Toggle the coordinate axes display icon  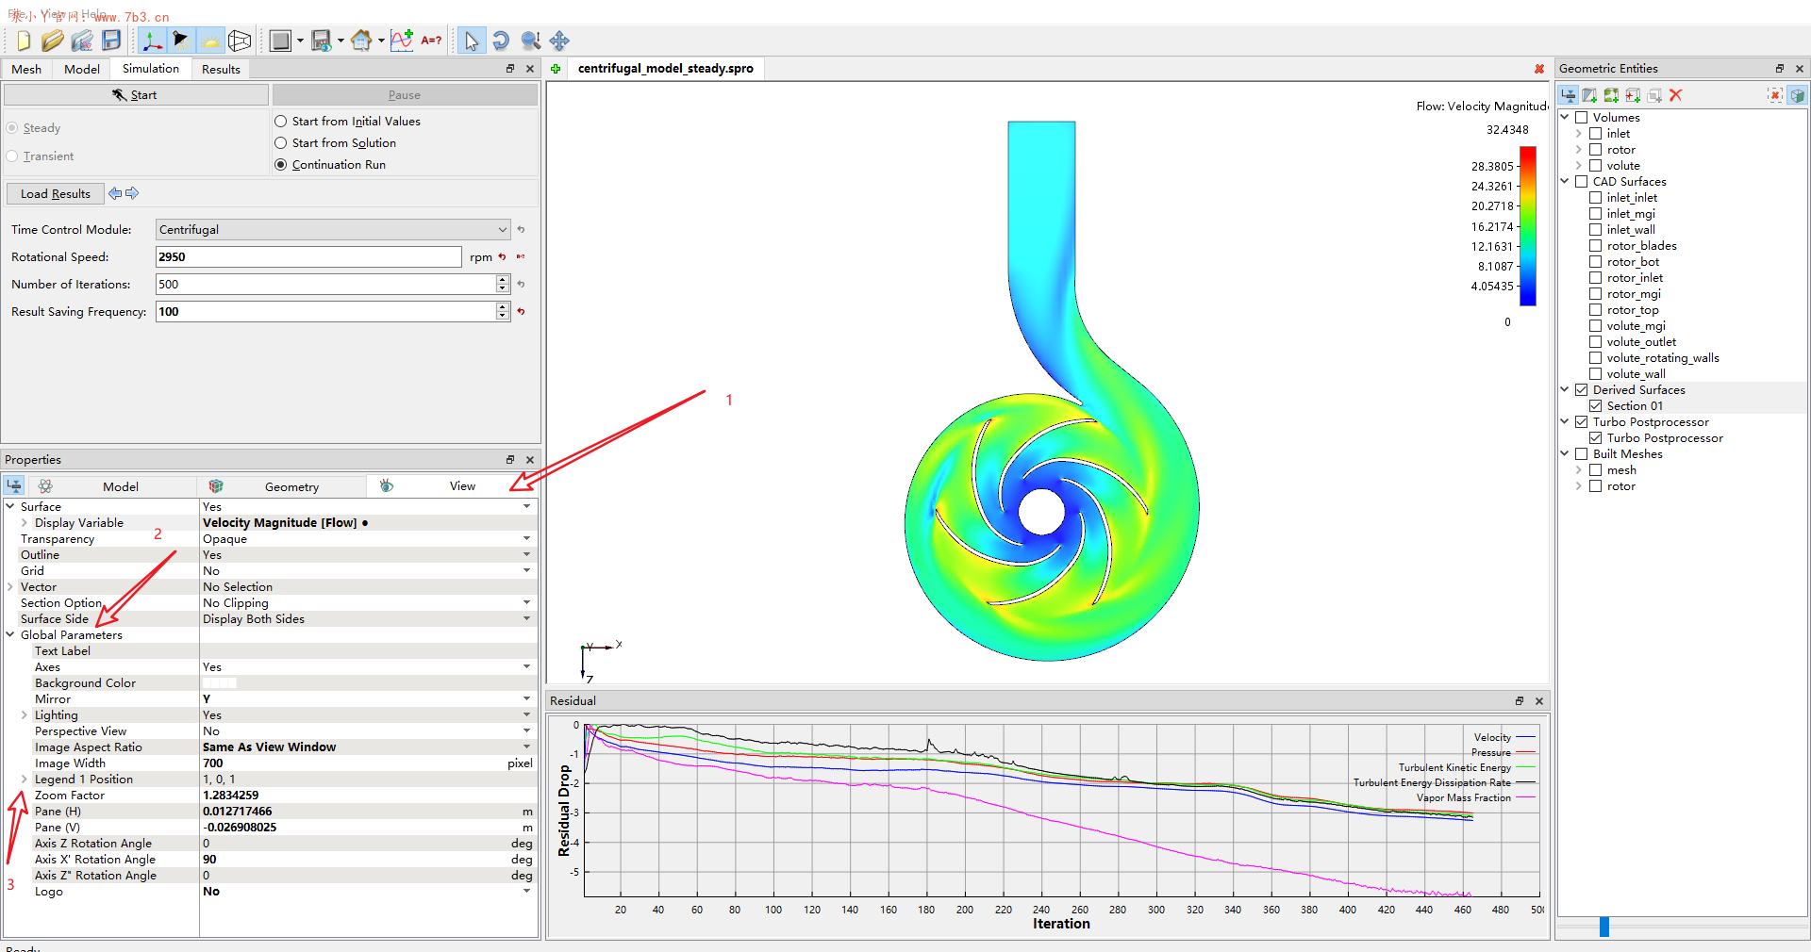click(152, 41)
